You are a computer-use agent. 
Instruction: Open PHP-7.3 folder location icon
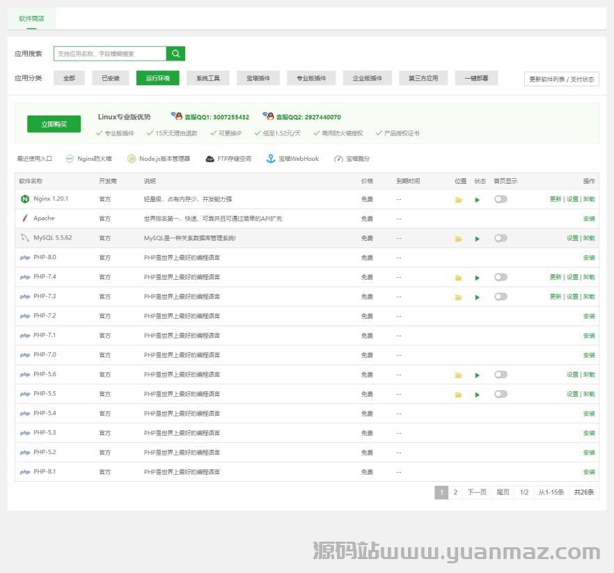(x=458, y=297)
